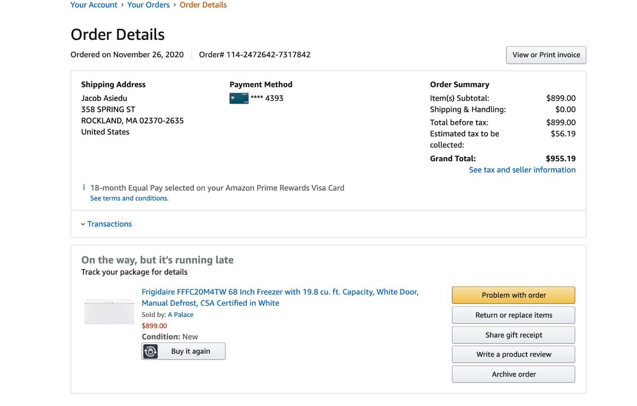Click the Transactions chevron arrow
This screenshot has height=406, width=637.
83,224
